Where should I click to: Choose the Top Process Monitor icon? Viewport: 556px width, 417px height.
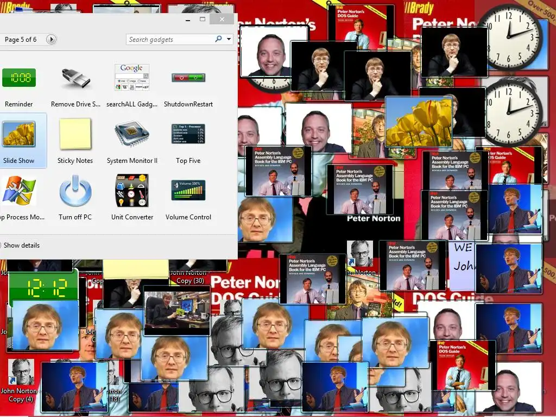pyautogui.click(x=19, y=191)
